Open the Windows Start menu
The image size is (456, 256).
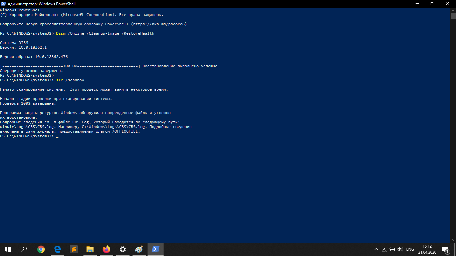[8, 249]
